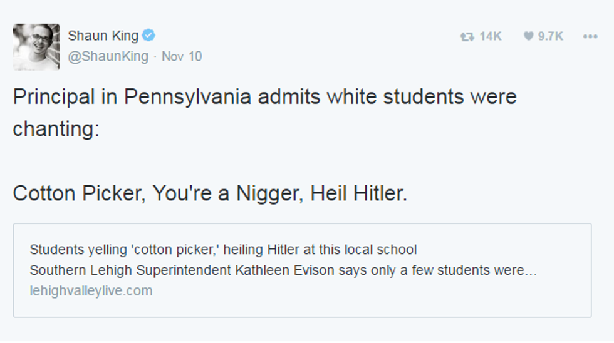Click the blue verified badge

tap(148, 36)
